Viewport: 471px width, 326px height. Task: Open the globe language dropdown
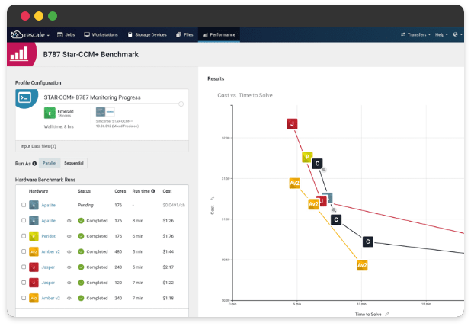point(457,34)
